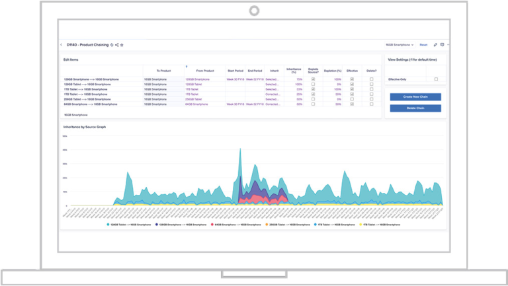The height and width of the screenshot is (286, 508).
Task: Check Delete? for 128GB Smartphone row
Action: (x=372, y=79)
